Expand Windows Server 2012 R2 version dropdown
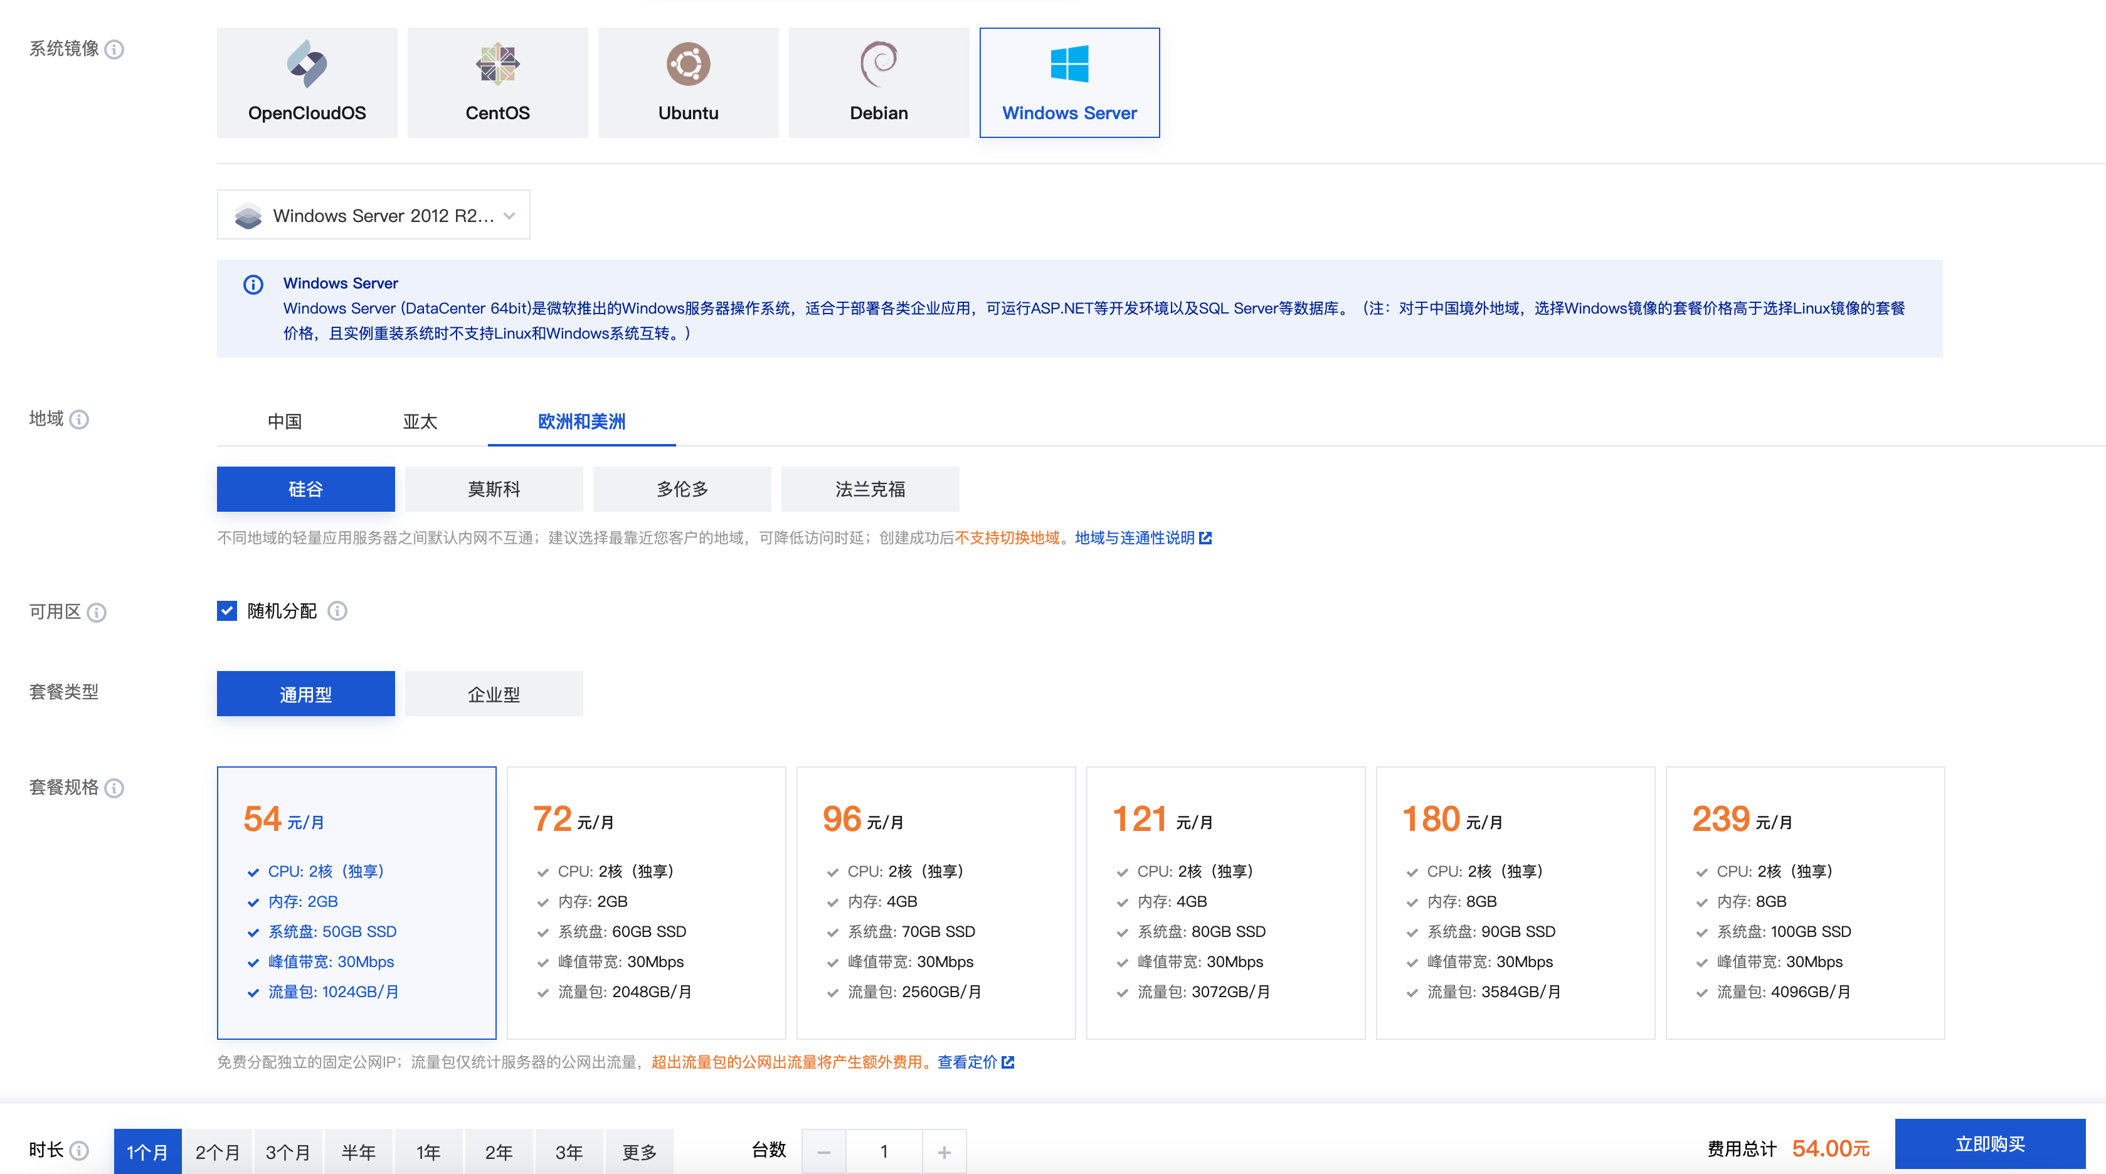This screenshot has width=2106, height=1174. point(373,215)
